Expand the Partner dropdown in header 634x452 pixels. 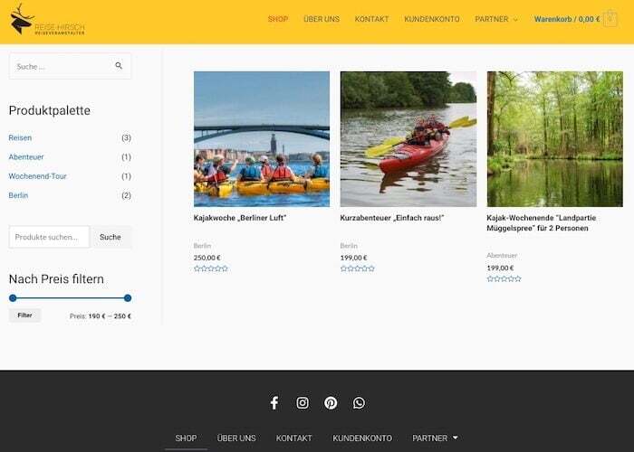point(496,19)
